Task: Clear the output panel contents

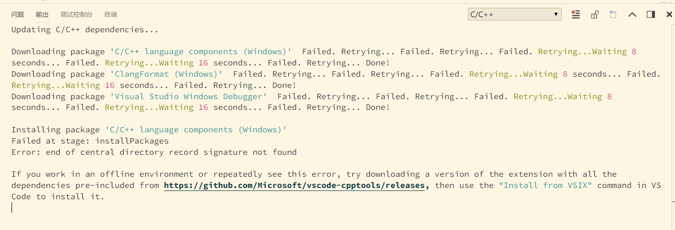Action: tap(576, 15)
